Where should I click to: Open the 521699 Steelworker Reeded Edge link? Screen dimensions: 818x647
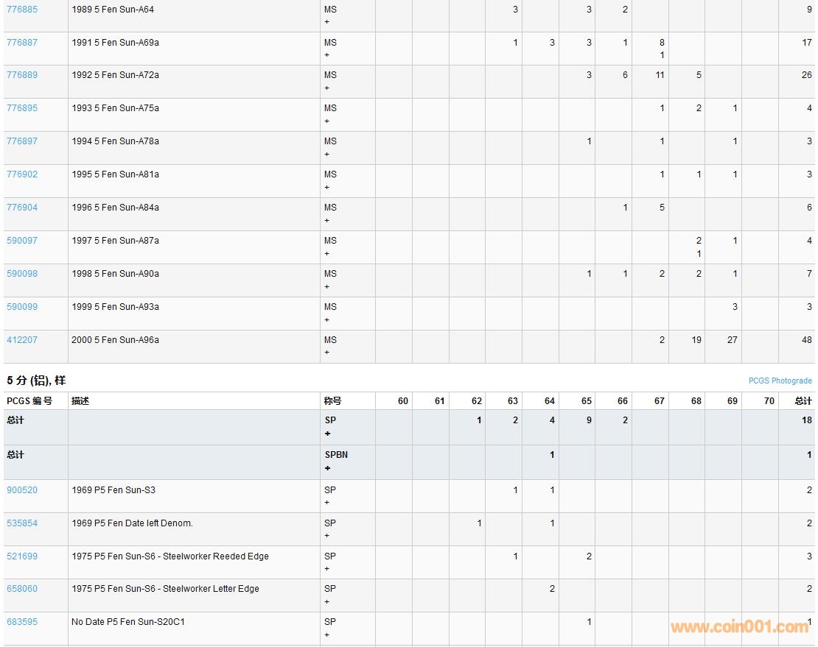(22, 556)
